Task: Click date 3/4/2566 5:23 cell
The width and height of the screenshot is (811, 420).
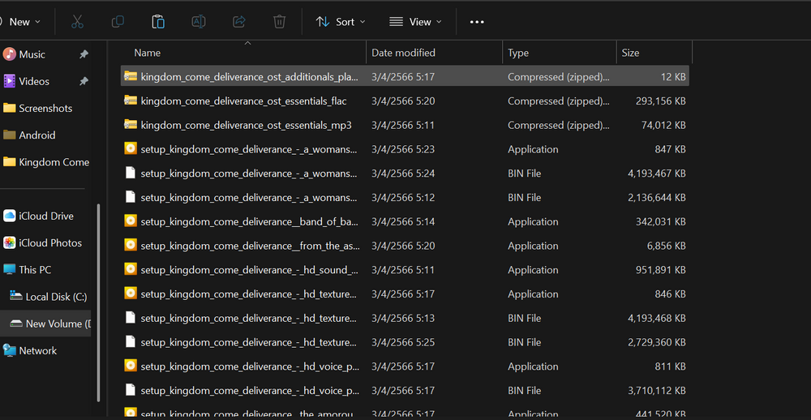Action: point(403,149)
